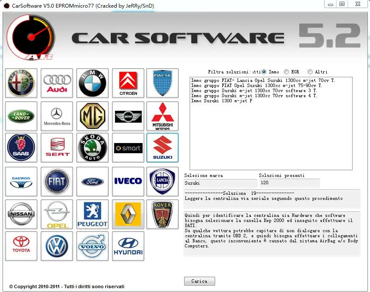
Task: Enable the EGR filter radio button
Action: click(x=286, y=72)
